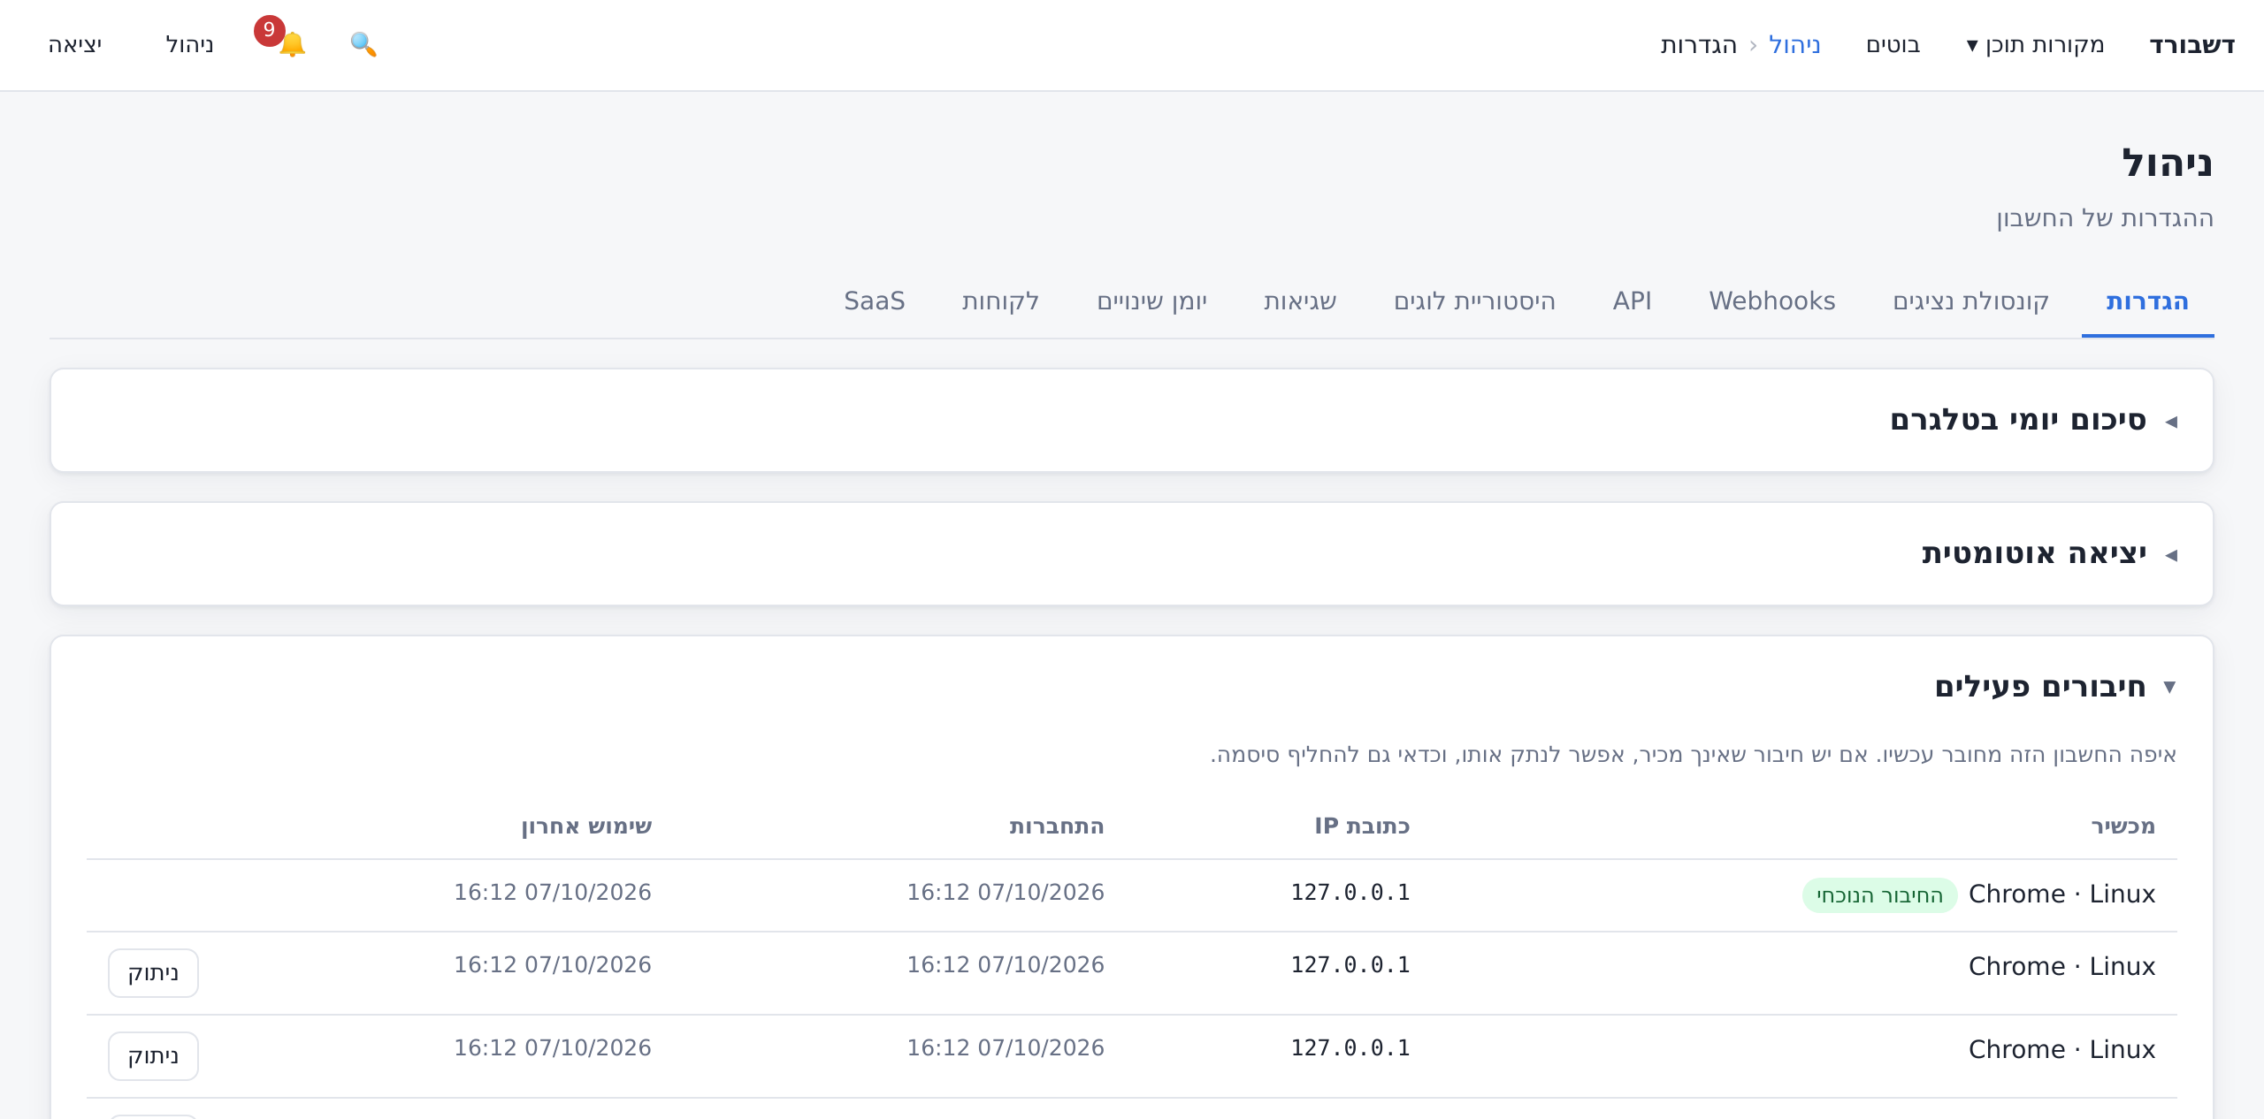
Task: Open בוטים in top navigation
Action: (1893, 44)
